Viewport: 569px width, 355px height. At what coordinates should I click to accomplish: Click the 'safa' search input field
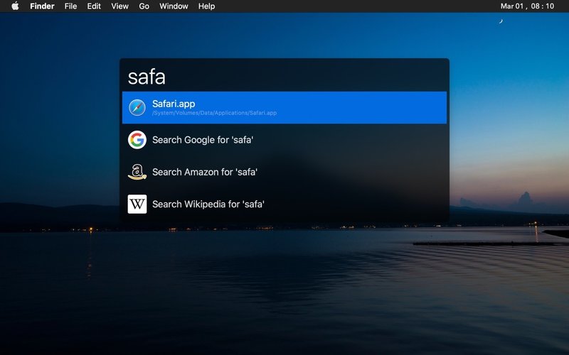point(284,77)
